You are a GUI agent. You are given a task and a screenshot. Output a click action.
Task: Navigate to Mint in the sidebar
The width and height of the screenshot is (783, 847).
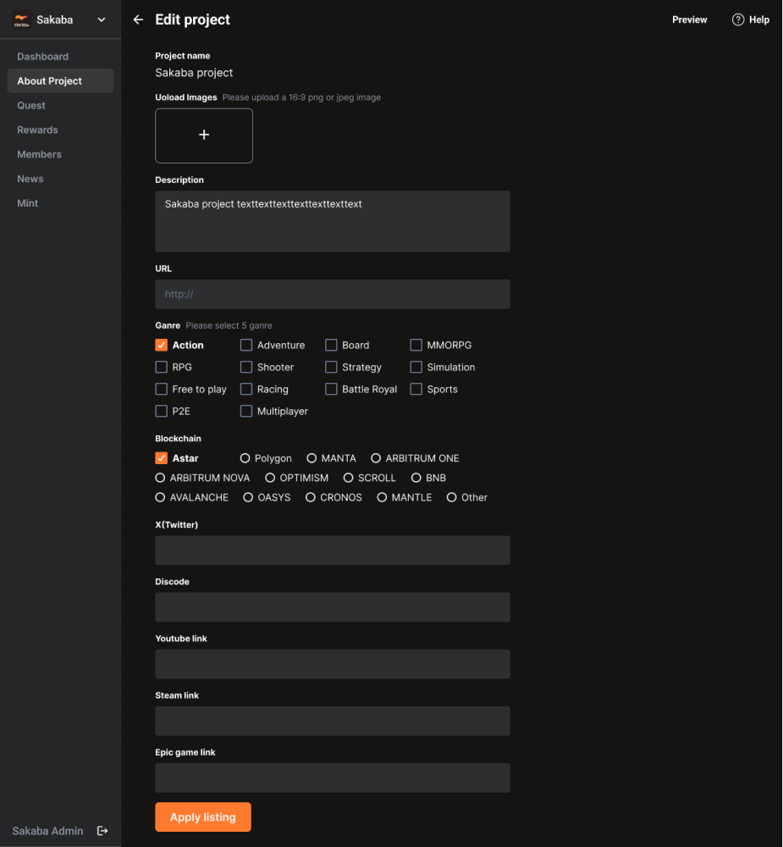click(28, 203)
